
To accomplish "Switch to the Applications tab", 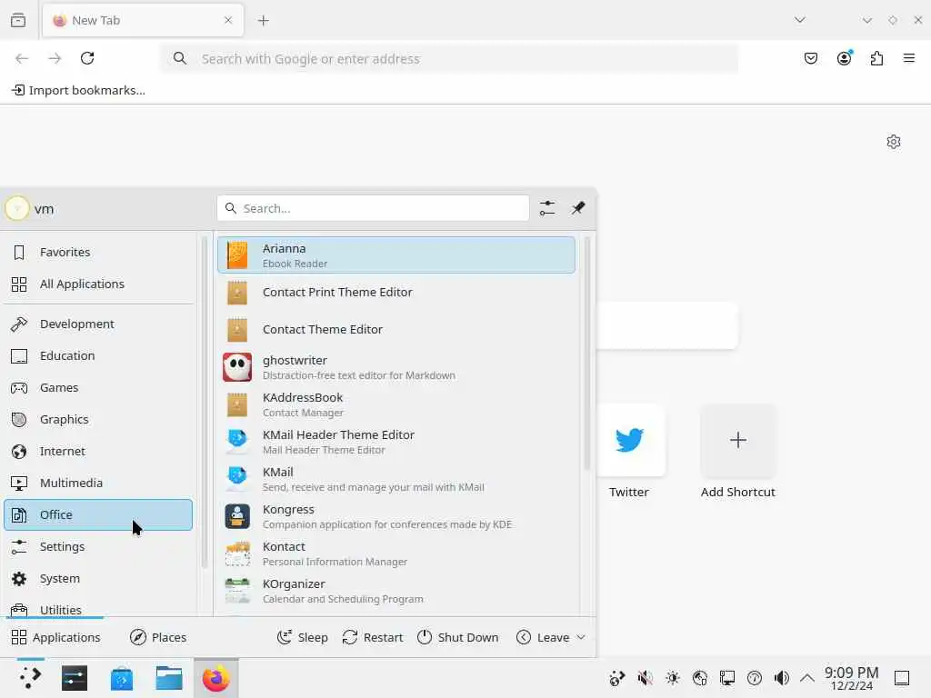I will [x=55, y=637].
